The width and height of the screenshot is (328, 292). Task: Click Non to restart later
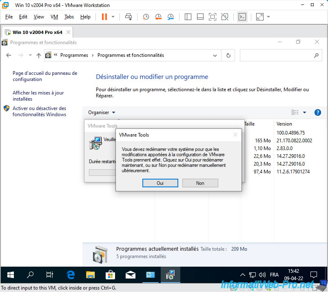(x=200, y=183)
